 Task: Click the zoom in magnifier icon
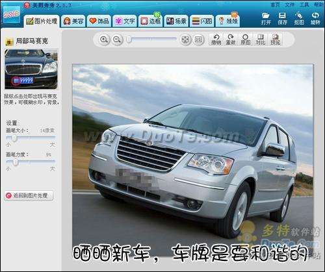coord(104,40)
